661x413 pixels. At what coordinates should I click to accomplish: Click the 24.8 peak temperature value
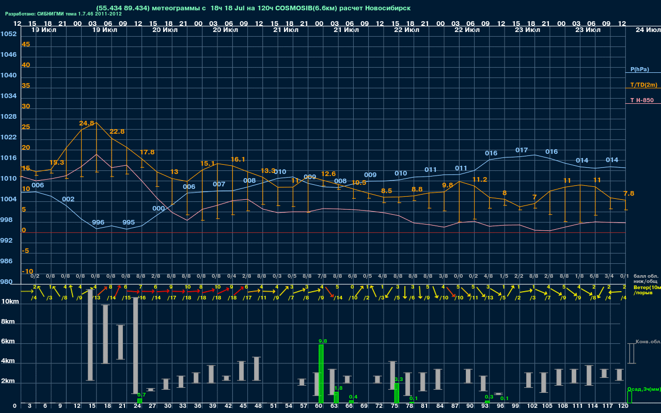tap(87, 123)
